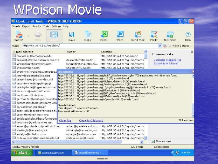Open the Export menu
The image size is (218, 164).
click(26, 26)
